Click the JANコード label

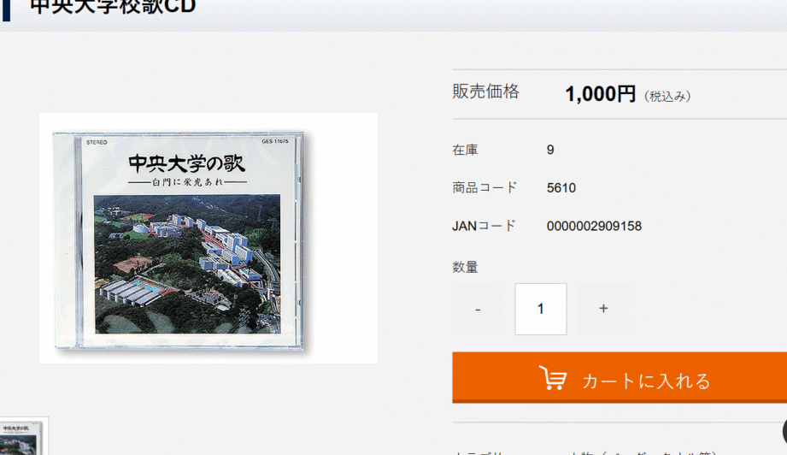[x=484, y=226]
